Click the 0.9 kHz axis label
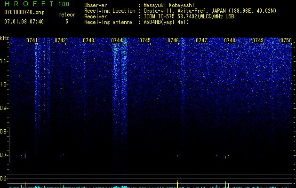Image resolution: width=296 pixels, height=188 pixels. click(x=4, y=108)
